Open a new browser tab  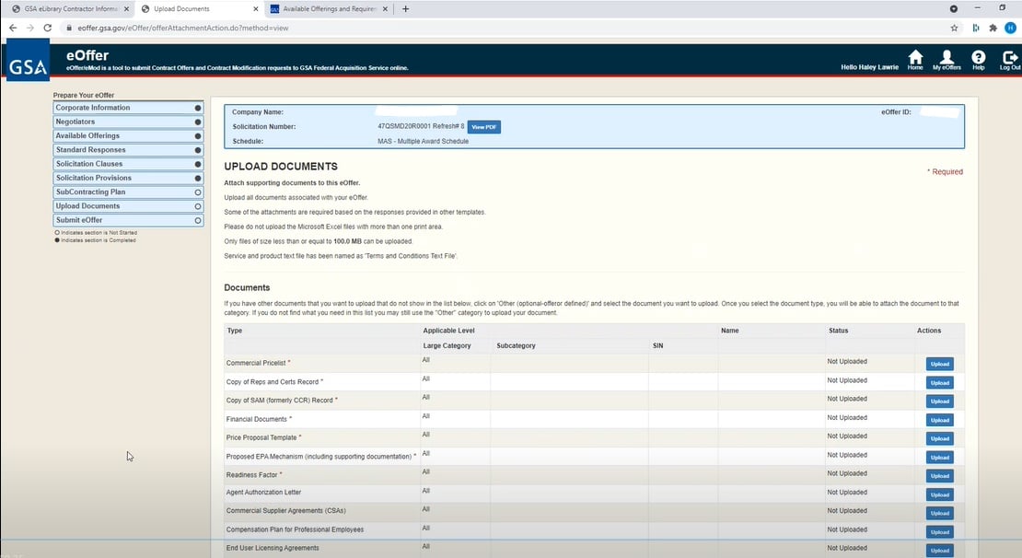click(x=405, y=8)
